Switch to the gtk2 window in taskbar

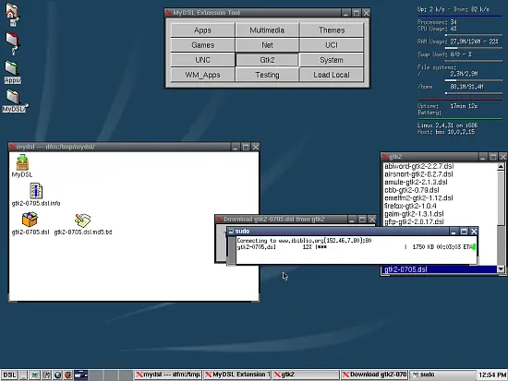tap(306, 375)
